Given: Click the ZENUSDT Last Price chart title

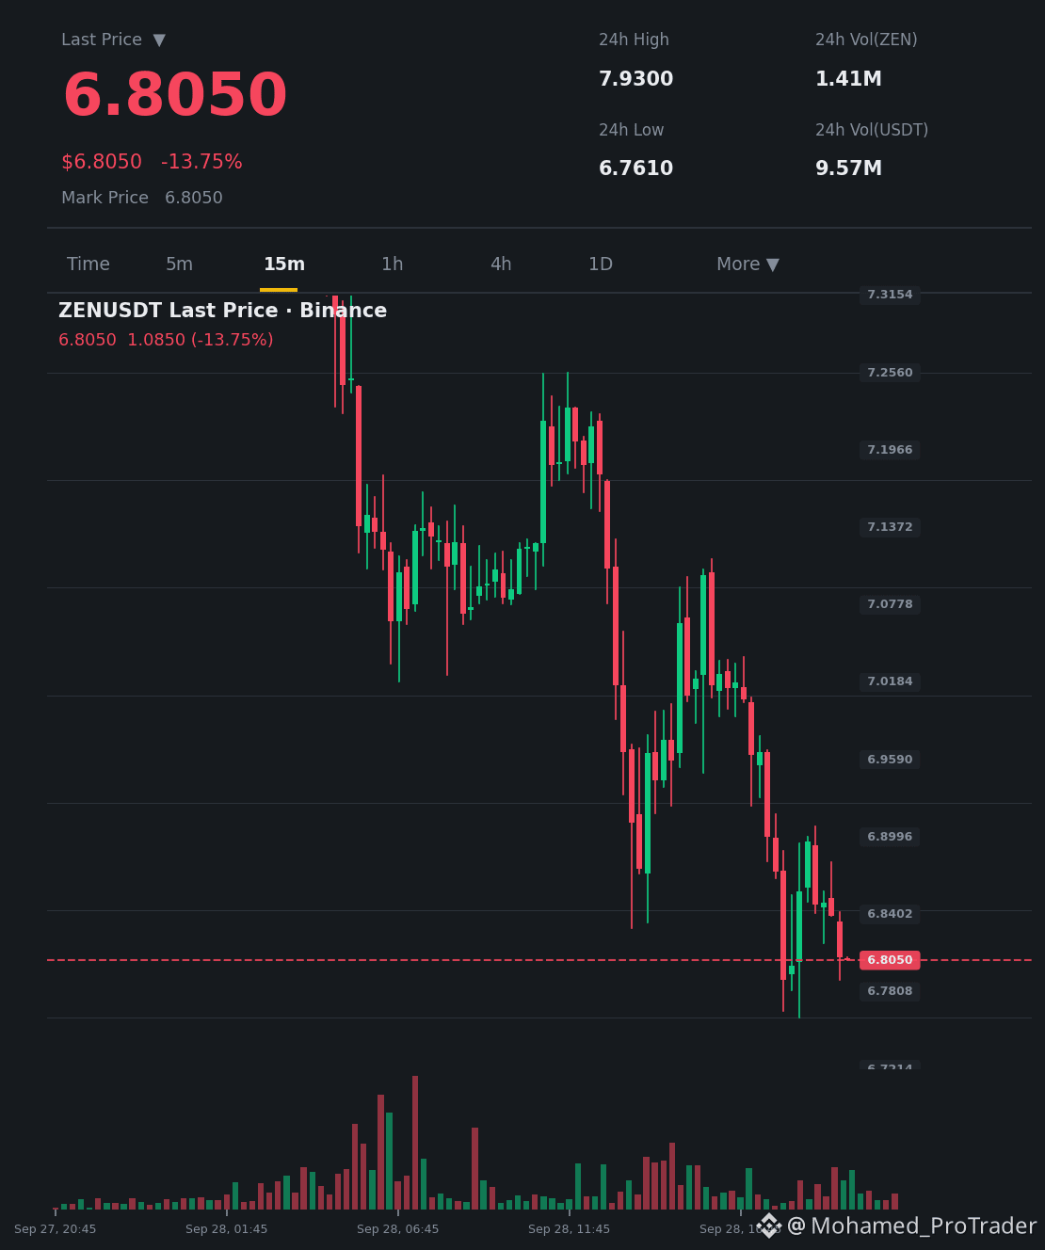Looking at the screenshot, I should (x=222, y=311).
